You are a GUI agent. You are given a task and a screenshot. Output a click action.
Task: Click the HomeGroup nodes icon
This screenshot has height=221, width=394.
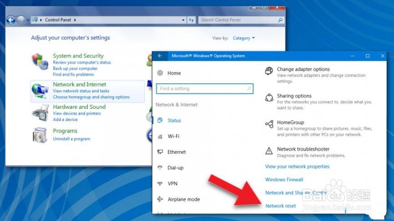pyautogui.click(x=269, y=124)
